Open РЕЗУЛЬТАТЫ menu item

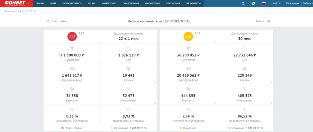coord(193,3)
